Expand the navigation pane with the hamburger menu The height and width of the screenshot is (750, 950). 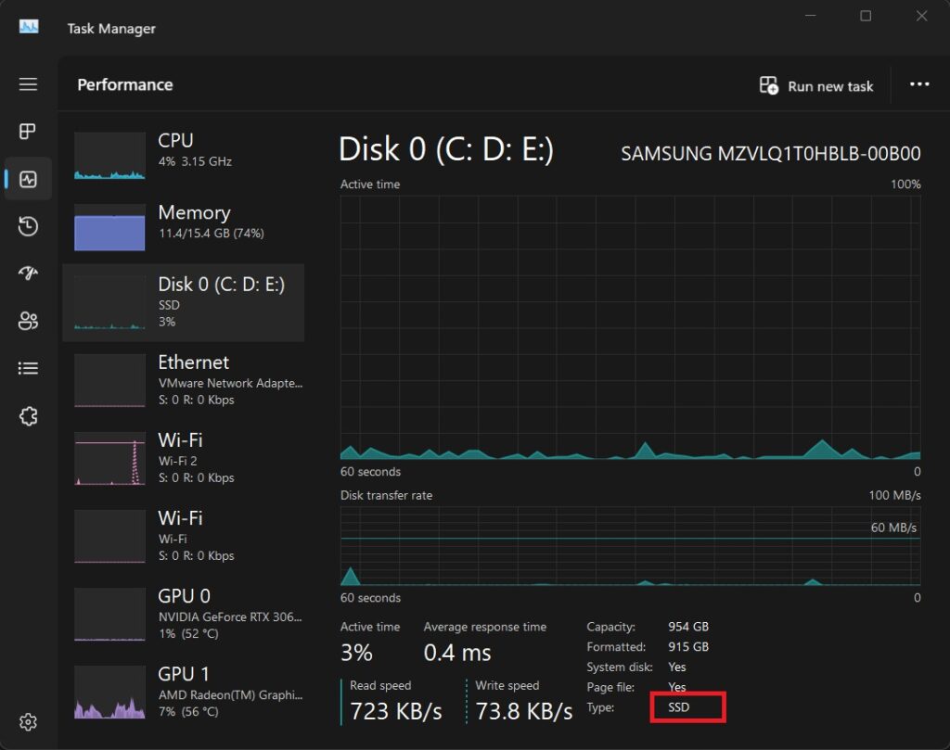[x=28, y=84]
